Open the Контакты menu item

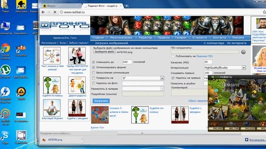tap(219, 38)
